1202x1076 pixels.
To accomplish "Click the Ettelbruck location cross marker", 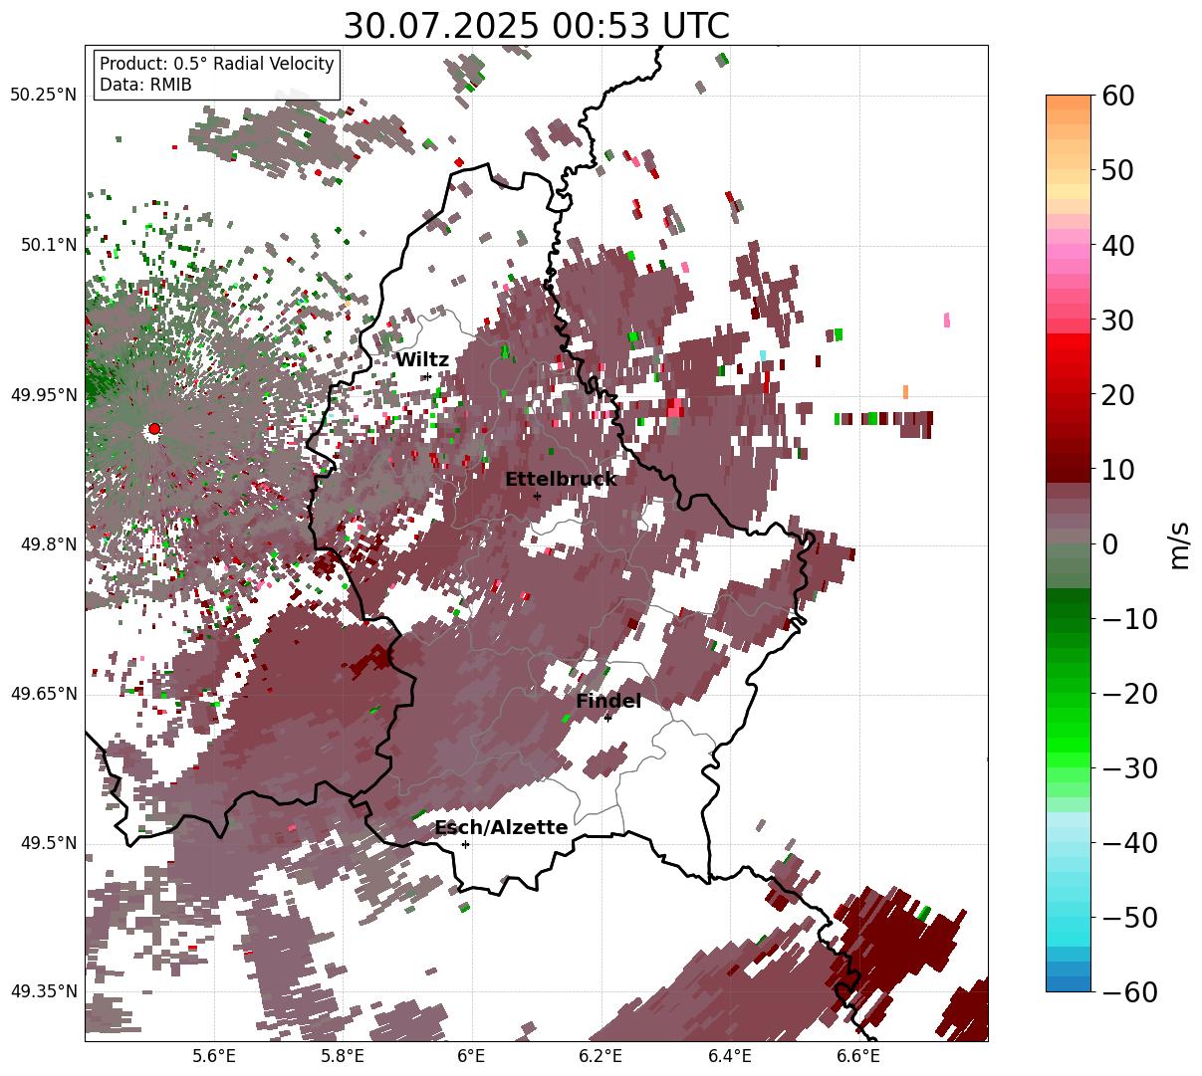I will coord(537,496).
